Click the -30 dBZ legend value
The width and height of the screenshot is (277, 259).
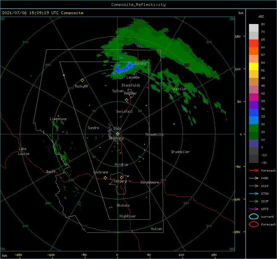[x=264, y=163]
